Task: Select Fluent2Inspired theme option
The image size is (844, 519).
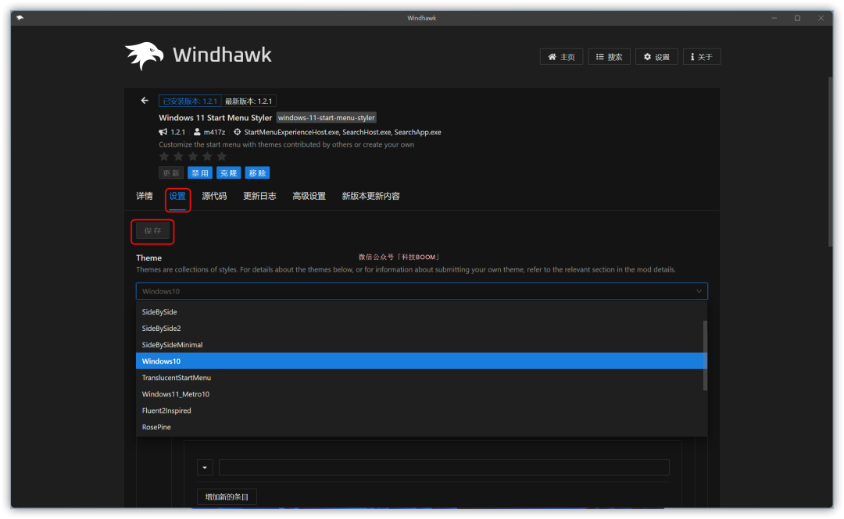Action: (x=421, y=411)
